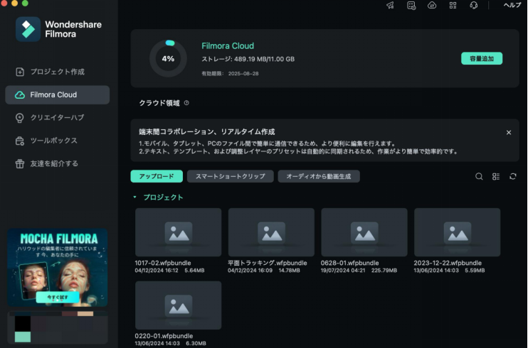
Task: Open the ヘルプ menu
Action: (512, 5)
